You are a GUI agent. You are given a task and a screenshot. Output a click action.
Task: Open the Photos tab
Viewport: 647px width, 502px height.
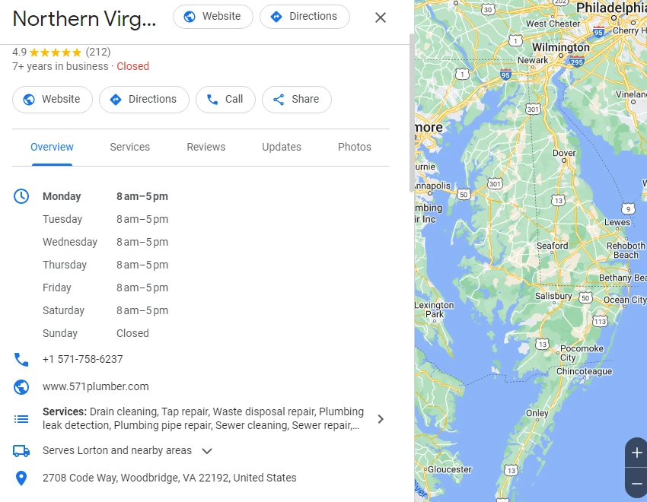point(354,147)
